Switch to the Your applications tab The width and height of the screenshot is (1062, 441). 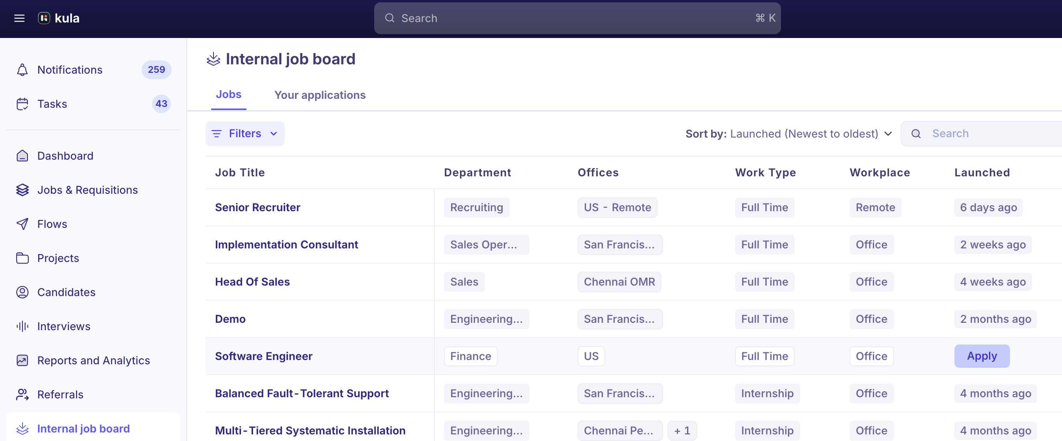320,95
